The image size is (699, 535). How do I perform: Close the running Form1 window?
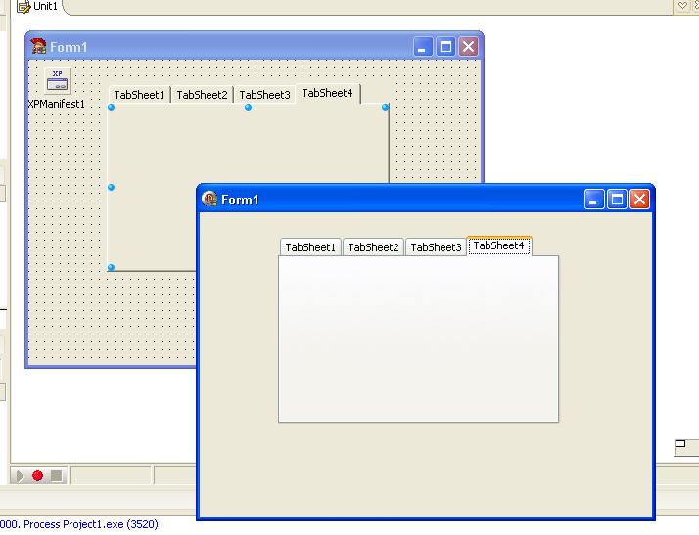(639, 199)
